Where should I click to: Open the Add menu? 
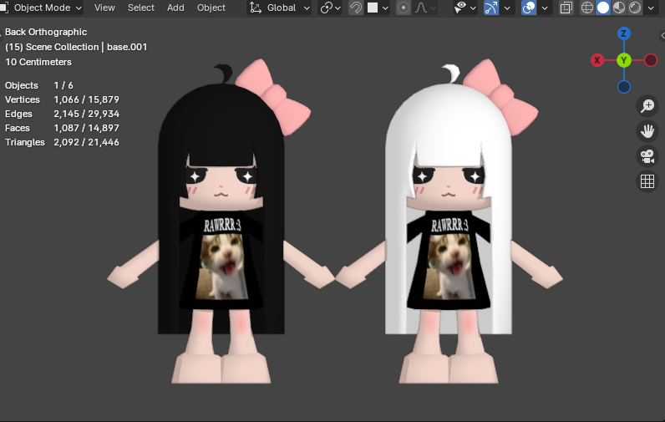175,8
